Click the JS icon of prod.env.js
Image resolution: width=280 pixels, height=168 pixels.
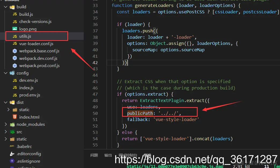[15, 95]
